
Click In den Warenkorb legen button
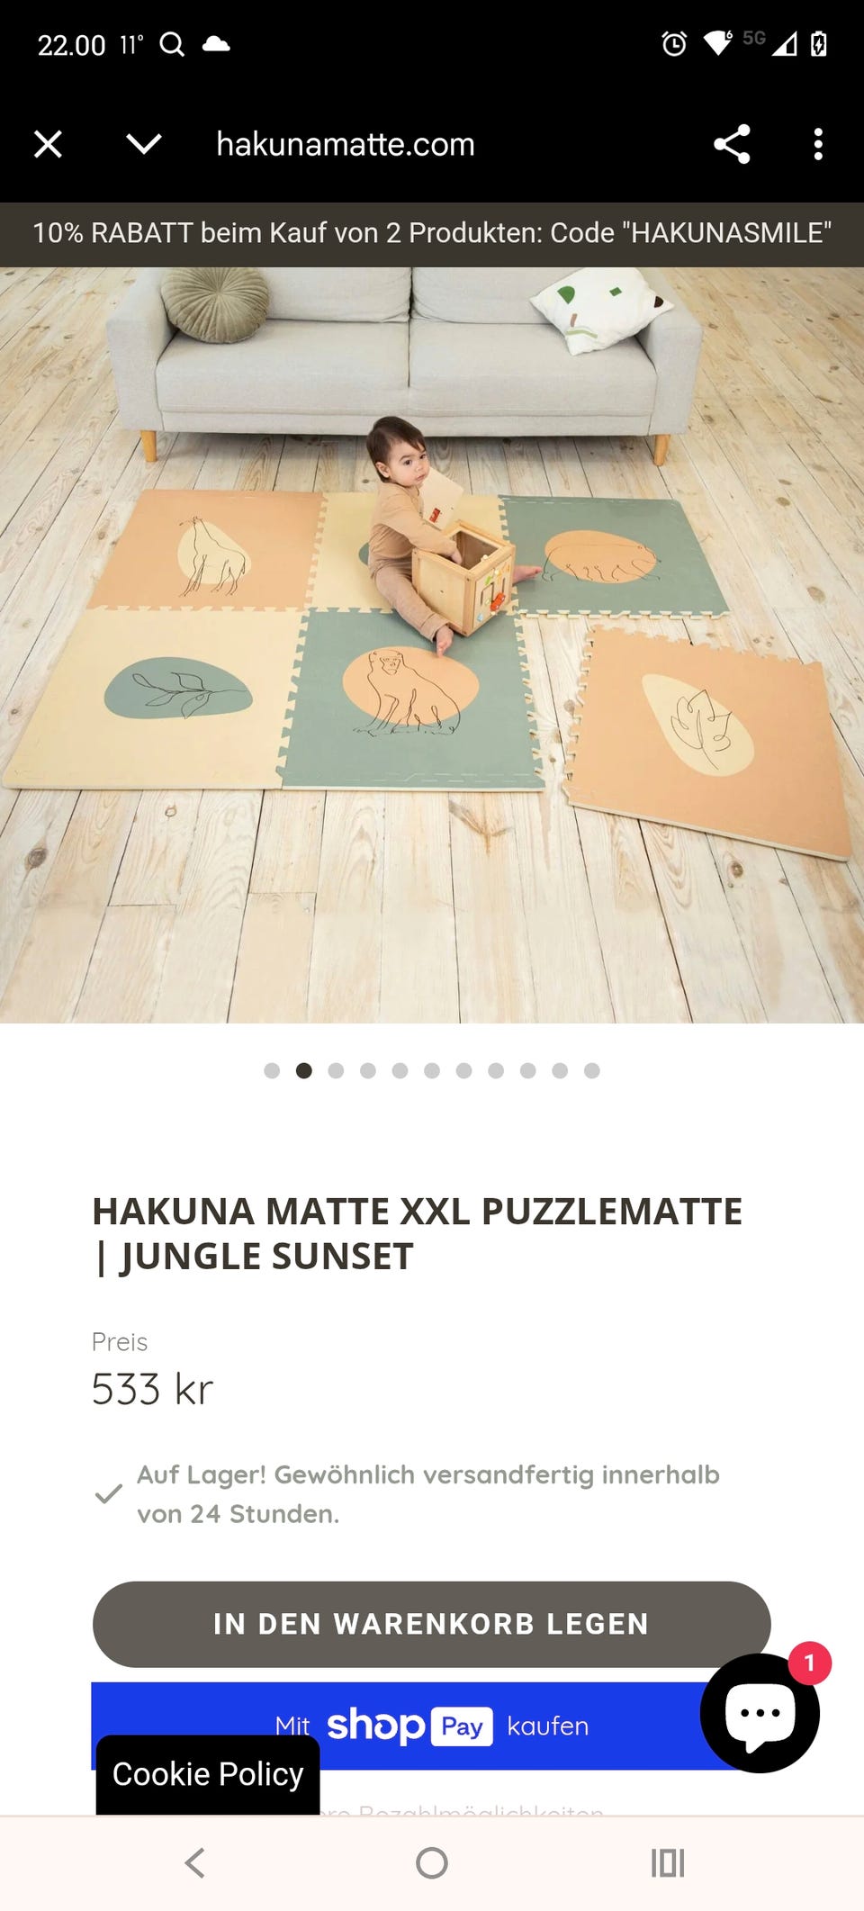point(432,1624)
